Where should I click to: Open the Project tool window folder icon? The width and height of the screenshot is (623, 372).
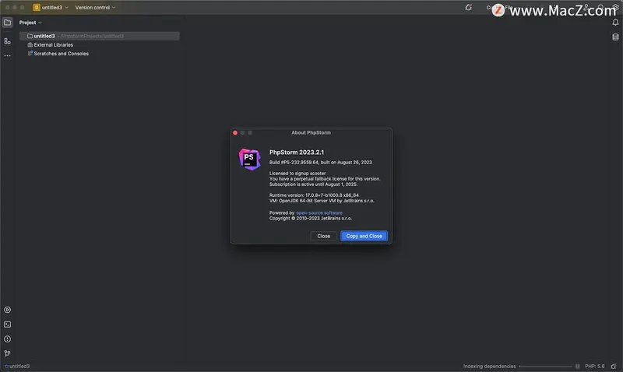tap(8, 23)
